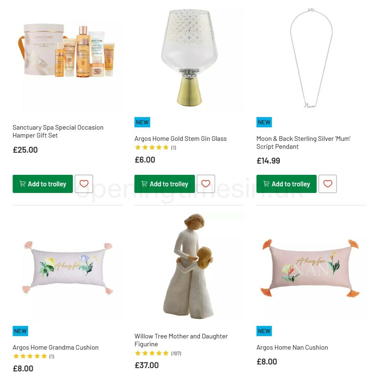
Task: Add Sanctuary Spa hamper to trolley
Action: click(42, 184)
